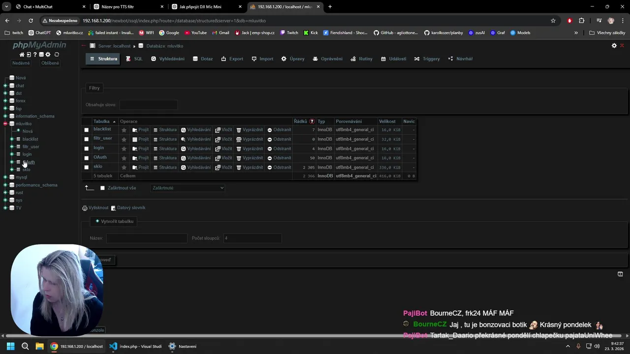Click Oblíbené favorites button
The image size is (630, 354).
point(50,63)
